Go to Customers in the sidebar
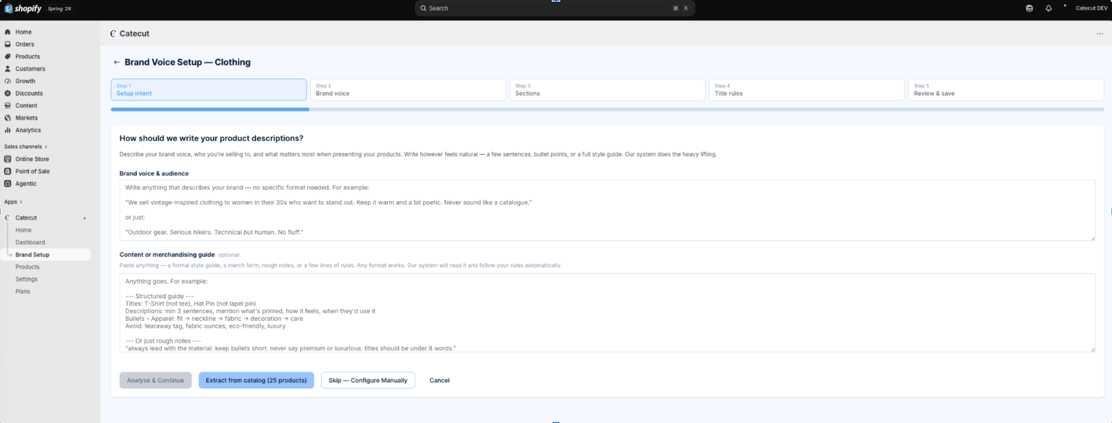The height and width of the screenshot is (423, 1112). [30, 69]
